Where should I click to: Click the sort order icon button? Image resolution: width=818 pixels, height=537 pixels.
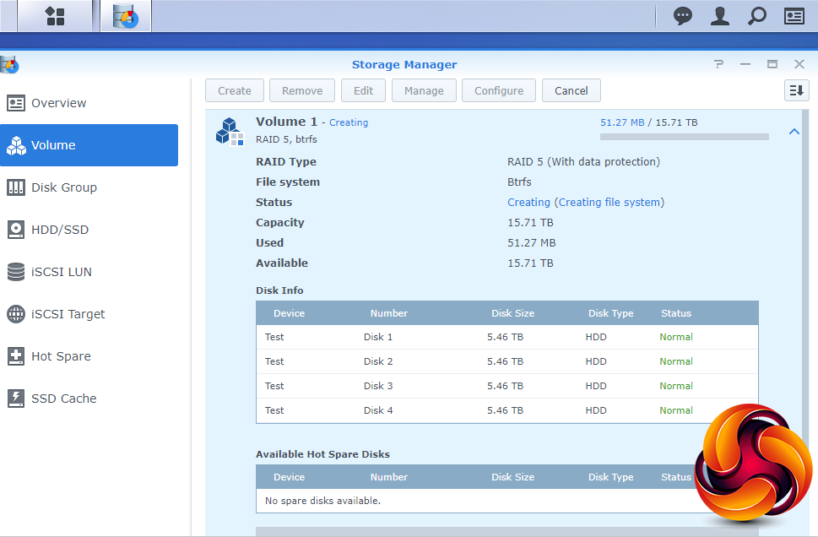[x=796, y=90]
